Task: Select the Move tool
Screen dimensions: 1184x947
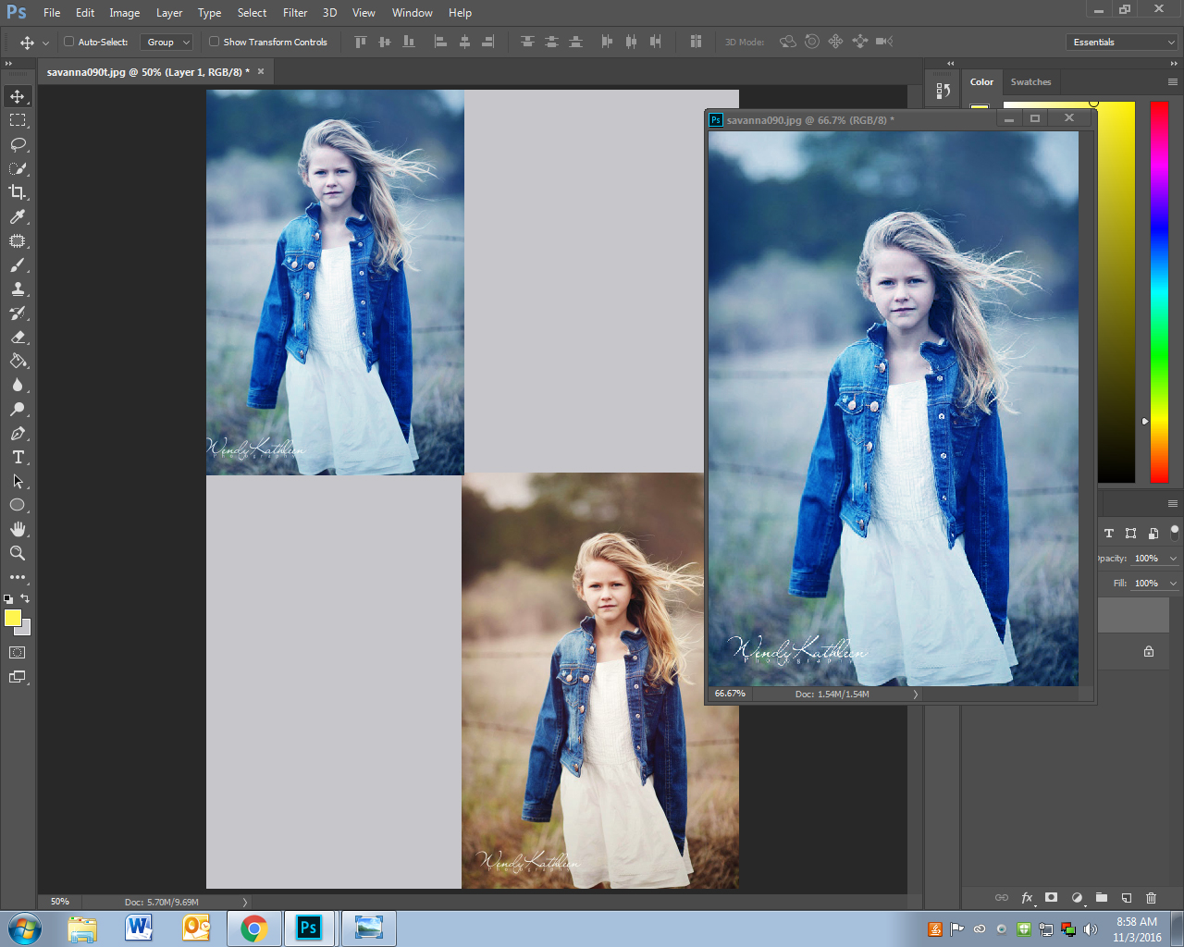Action: tap(18, 95)
